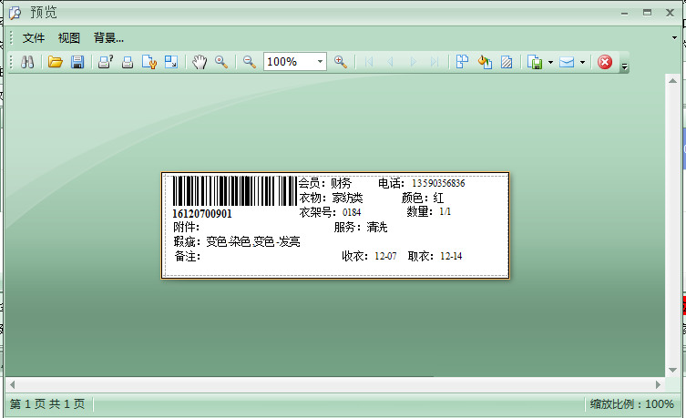Select the magnifier tool
The height and width of the screenshot is (418, 686).
(221, 62)
